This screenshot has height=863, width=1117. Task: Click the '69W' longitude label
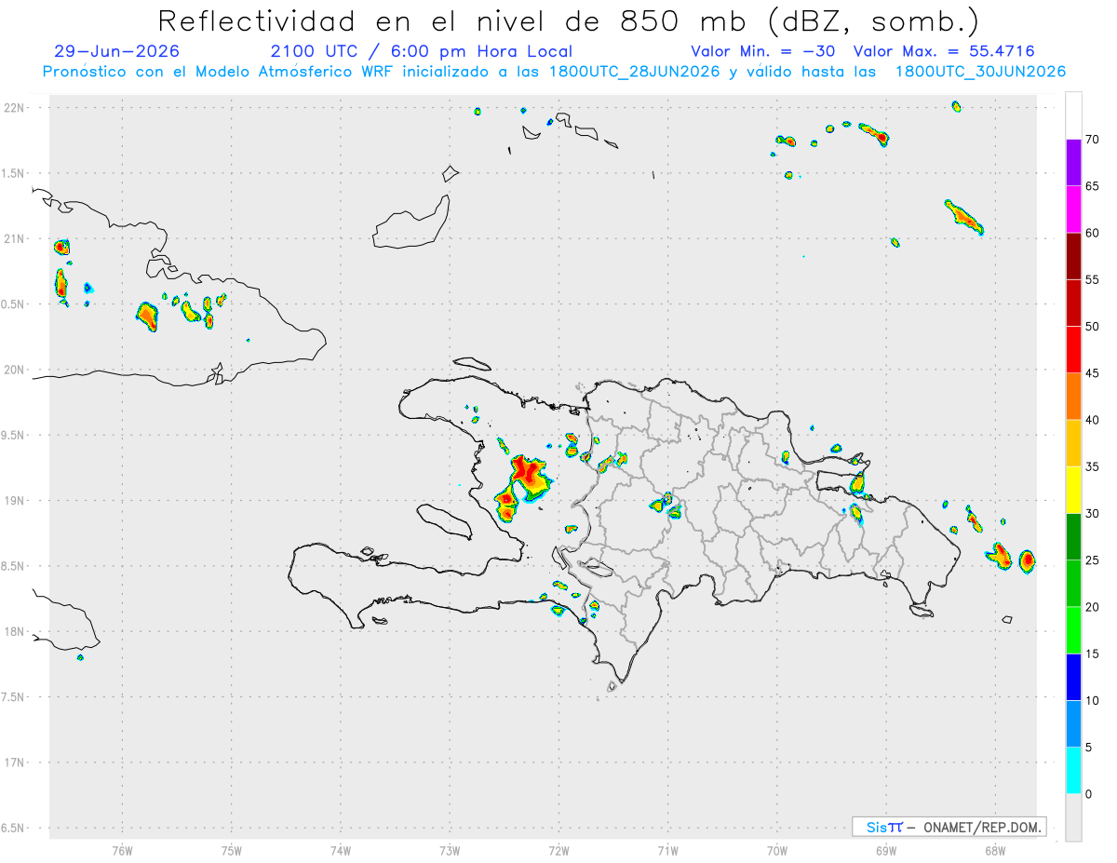[x=886, y=850]
